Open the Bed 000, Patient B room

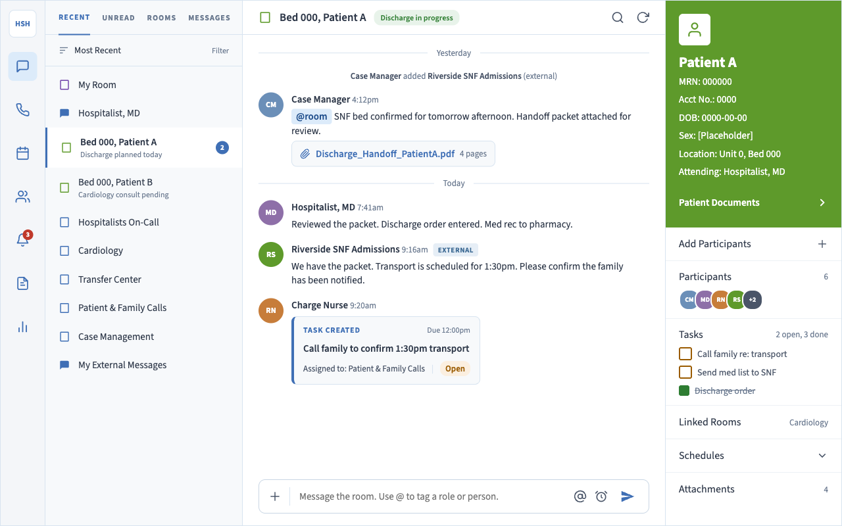pyautogui.click(x=144, y=187)
